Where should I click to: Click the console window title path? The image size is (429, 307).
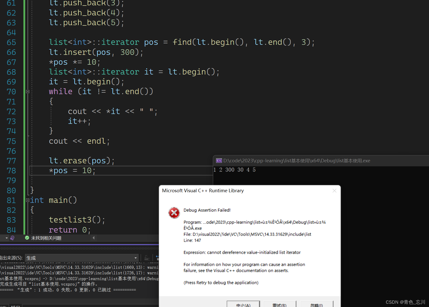click(297, 161)
